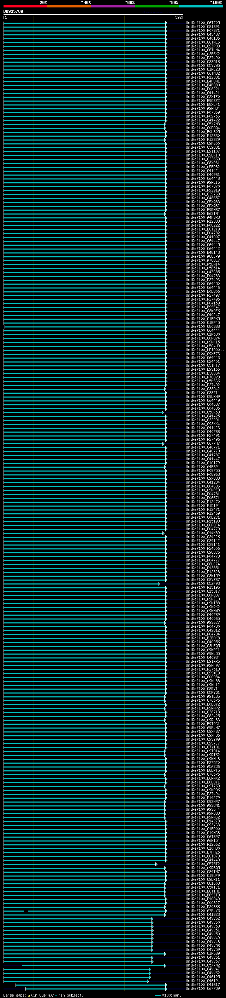
Task: Click the cyan =100char. scale bar
Action: tap(157, 995)
